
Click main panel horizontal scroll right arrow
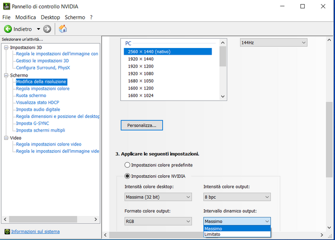322,235
